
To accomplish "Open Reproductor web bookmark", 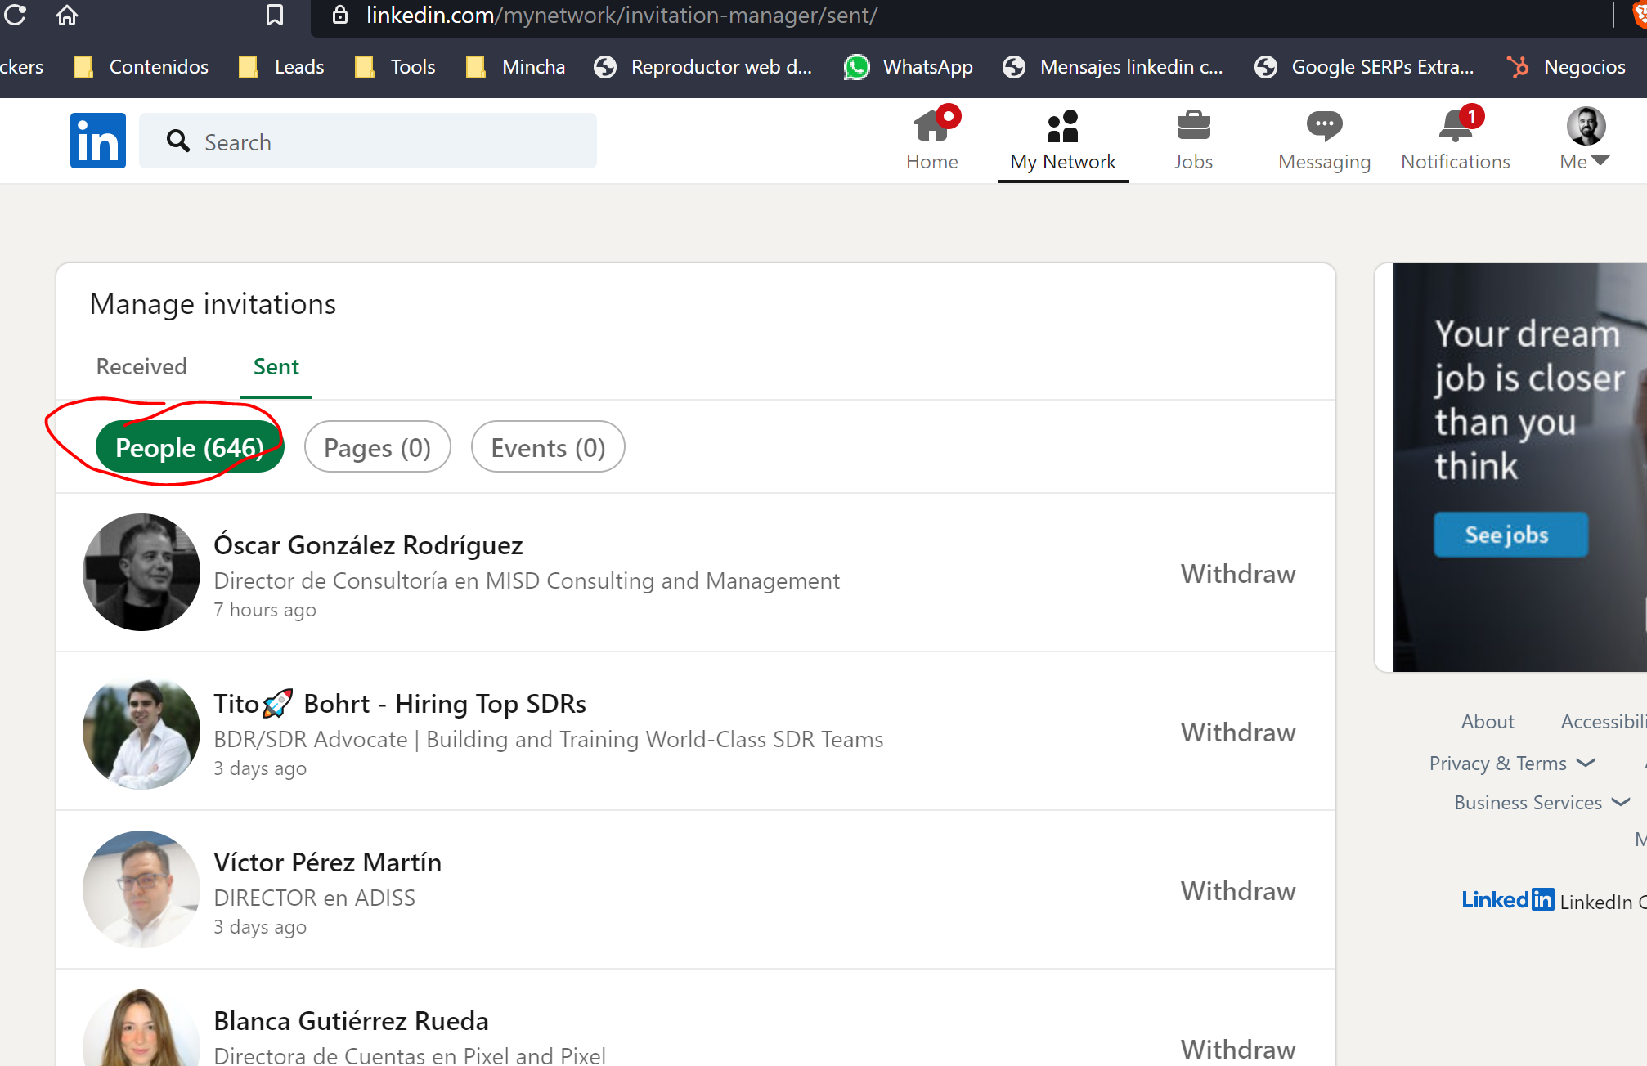I will [x=703, y=67].
